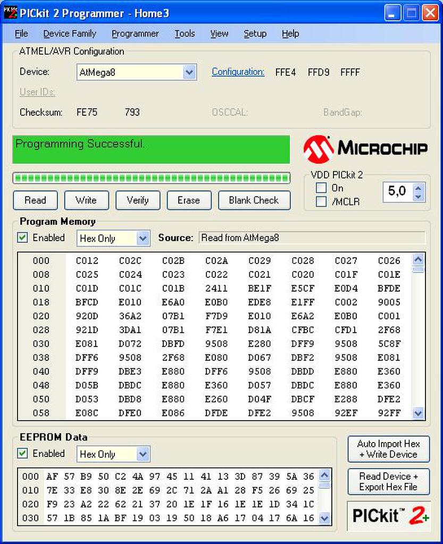The image size is (443, 544).
Task: Toggle the /MCLR checkbox
Action: tap(321, 201)
